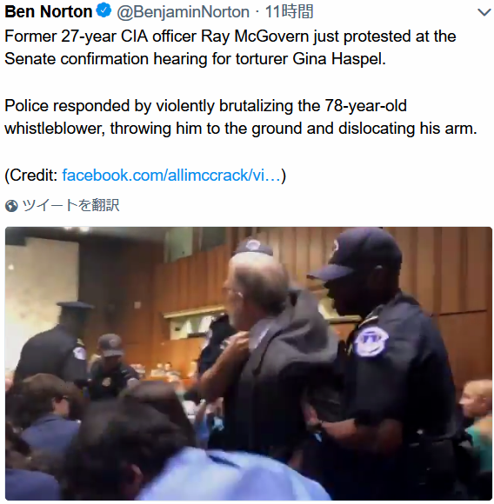Click the officer's shoulder patch in the video
This screenshot has height=504, width=494.
click(x=370, y=342)
